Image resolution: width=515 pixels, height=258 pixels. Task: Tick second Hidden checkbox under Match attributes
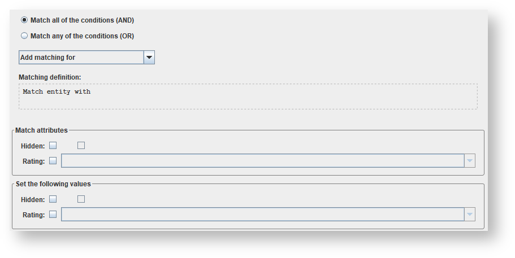pyautogui.click(x=81, y=146)
